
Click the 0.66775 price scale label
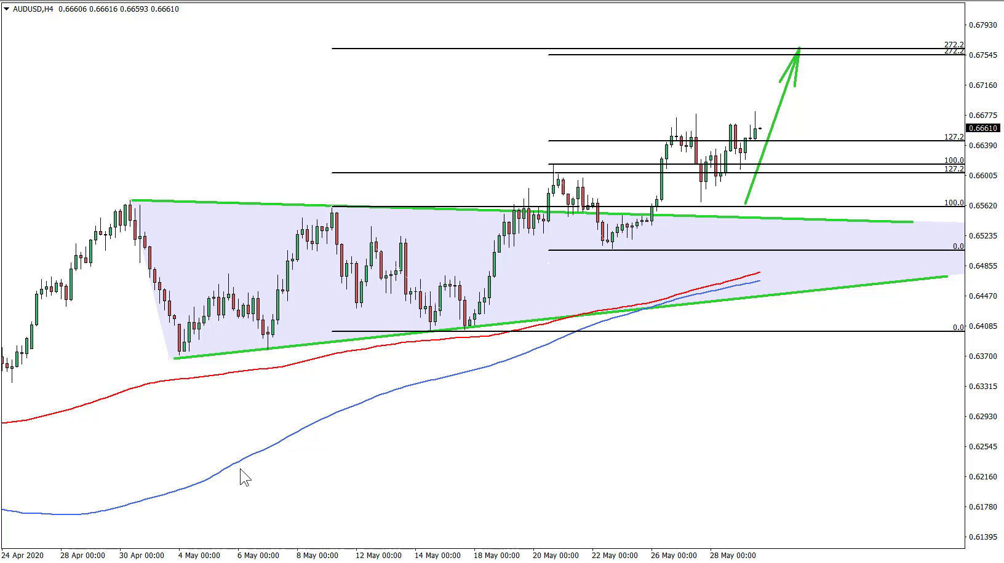(982, 116)
